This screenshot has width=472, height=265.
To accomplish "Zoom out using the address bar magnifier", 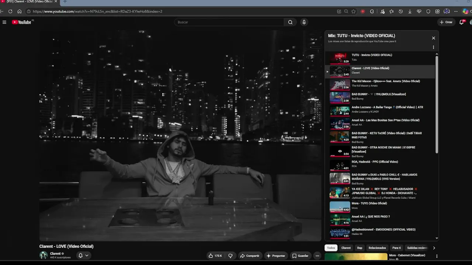I will (x=346, y=11).
